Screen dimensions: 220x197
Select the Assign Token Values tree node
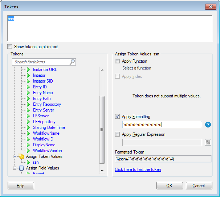[44, 156]
